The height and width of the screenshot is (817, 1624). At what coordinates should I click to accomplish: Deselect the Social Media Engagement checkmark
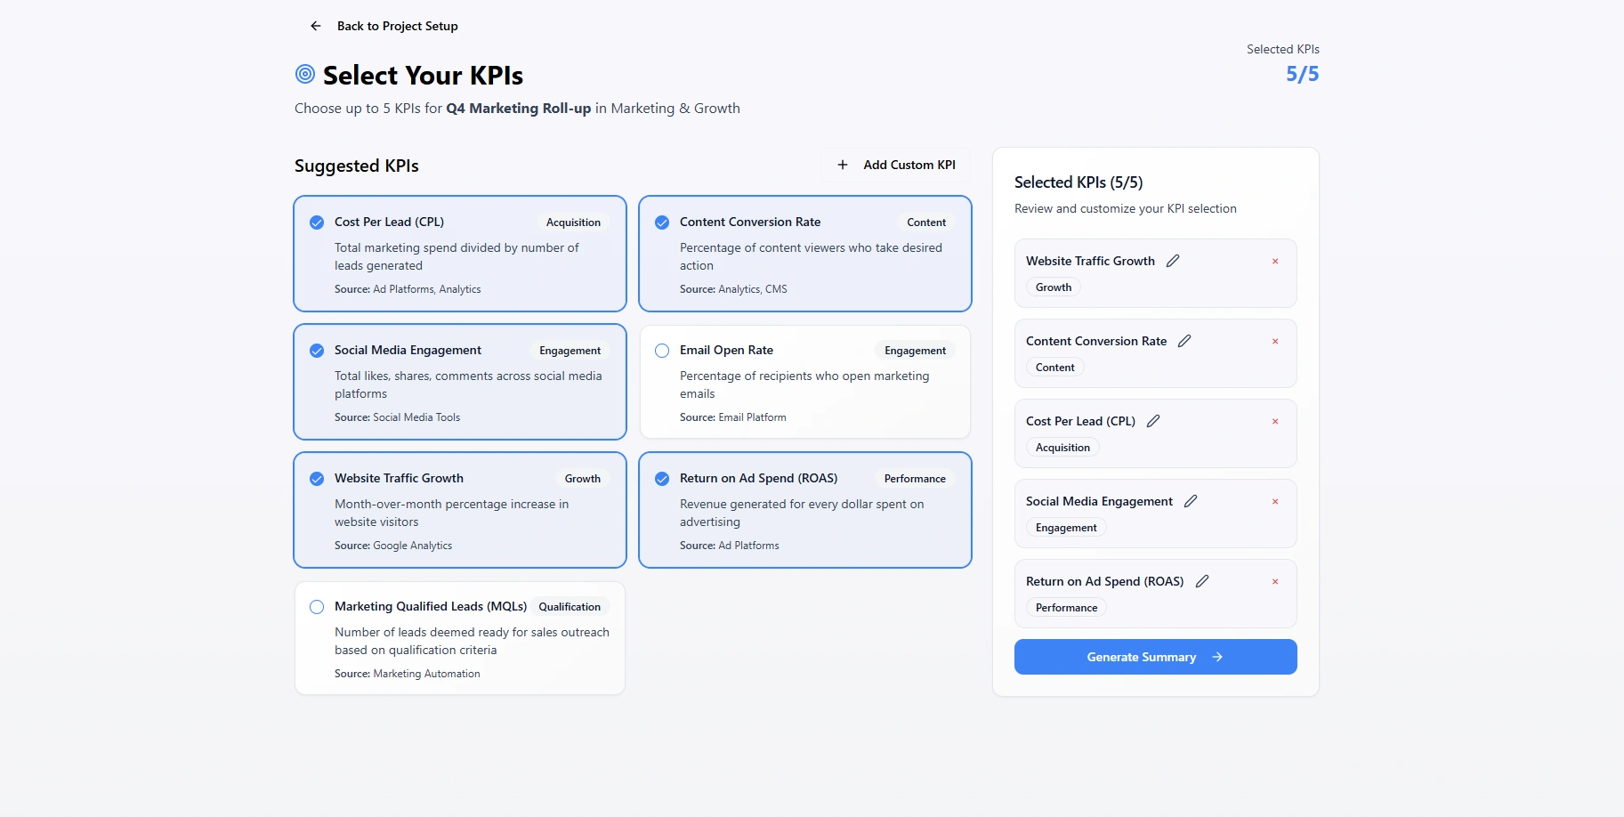tap(317, 351)
